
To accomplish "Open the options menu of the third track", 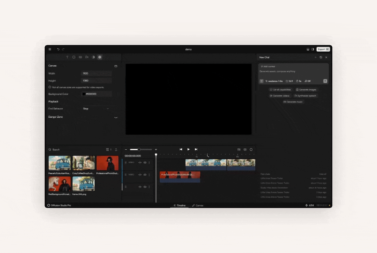I will click(149, 187).
